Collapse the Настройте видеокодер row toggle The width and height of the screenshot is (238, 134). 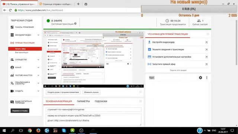coord(206,42)
